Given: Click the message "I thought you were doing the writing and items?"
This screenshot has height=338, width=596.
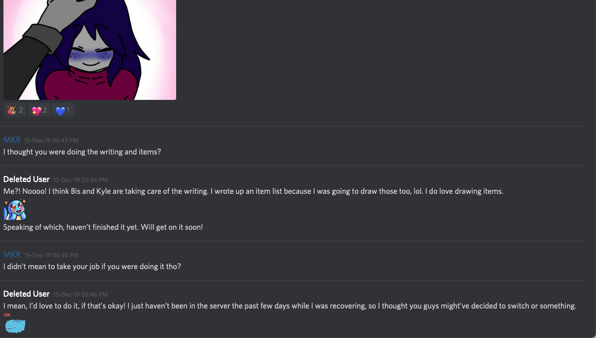Looking at the screenshot, I should tap(82, 152).
